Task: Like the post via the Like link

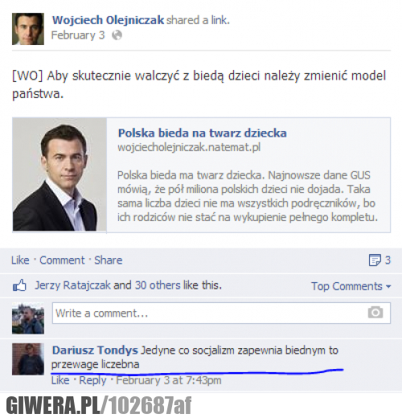Action: click(x=20, y=260)
